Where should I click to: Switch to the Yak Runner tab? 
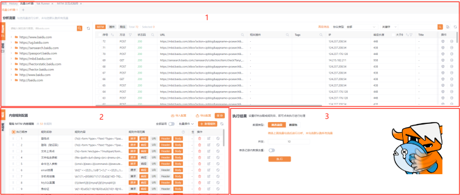43,3
